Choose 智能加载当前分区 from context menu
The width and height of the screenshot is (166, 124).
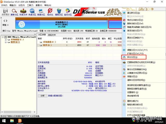pos(144,105)
